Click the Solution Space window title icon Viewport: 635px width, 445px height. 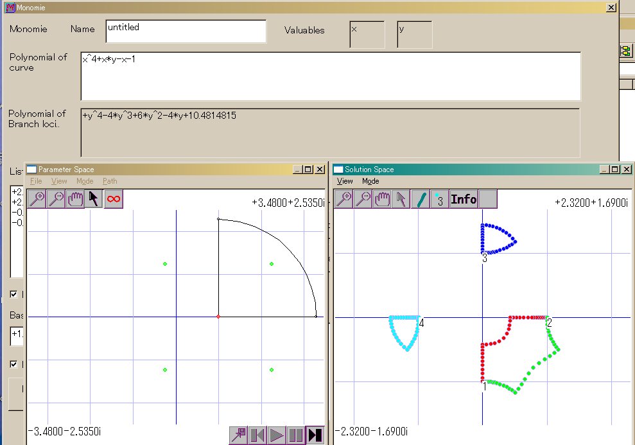coord(338,170)
